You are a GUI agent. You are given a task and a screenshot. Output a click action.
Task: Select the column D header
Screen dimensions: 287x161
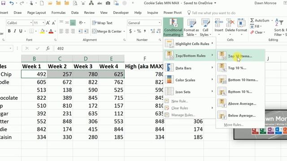(86, 59)
